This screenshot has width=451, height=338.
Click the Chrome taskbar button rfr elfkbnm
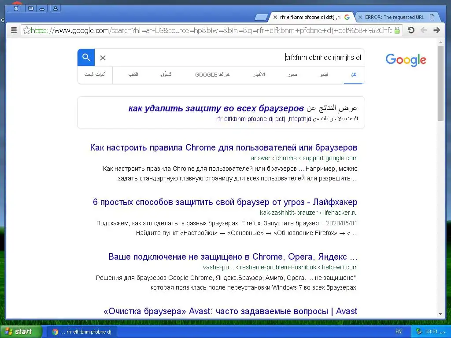pos(82,332)
